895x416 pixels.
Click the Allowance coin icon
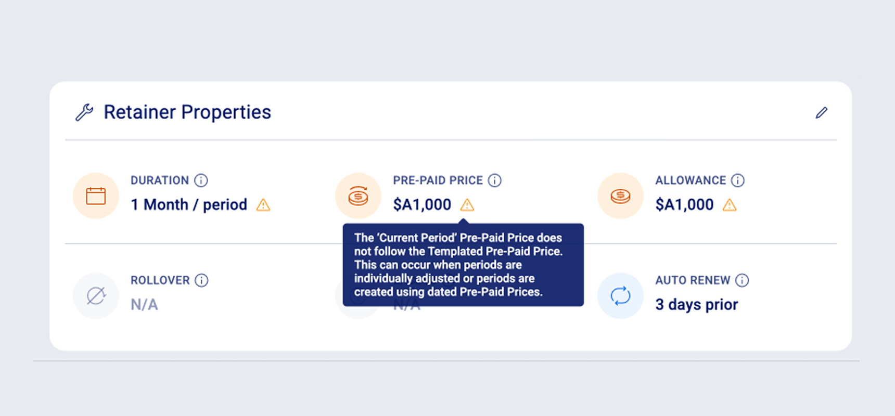click(x=620, y=196)
